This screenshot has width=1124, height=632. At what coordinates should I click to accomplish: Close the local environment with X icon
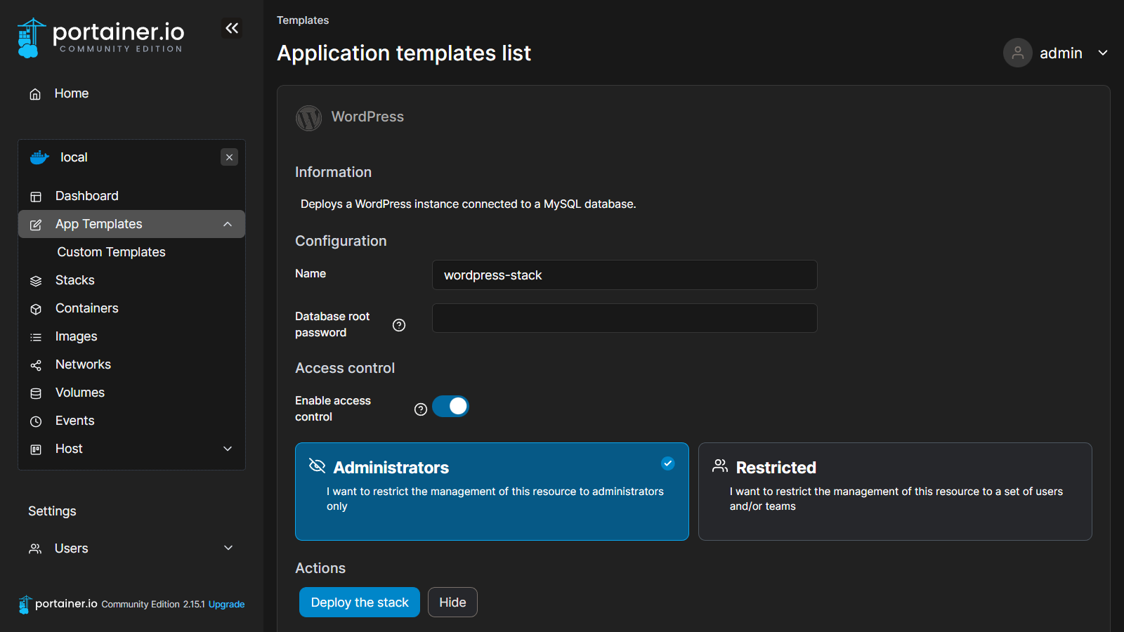[x=229, y=157]
